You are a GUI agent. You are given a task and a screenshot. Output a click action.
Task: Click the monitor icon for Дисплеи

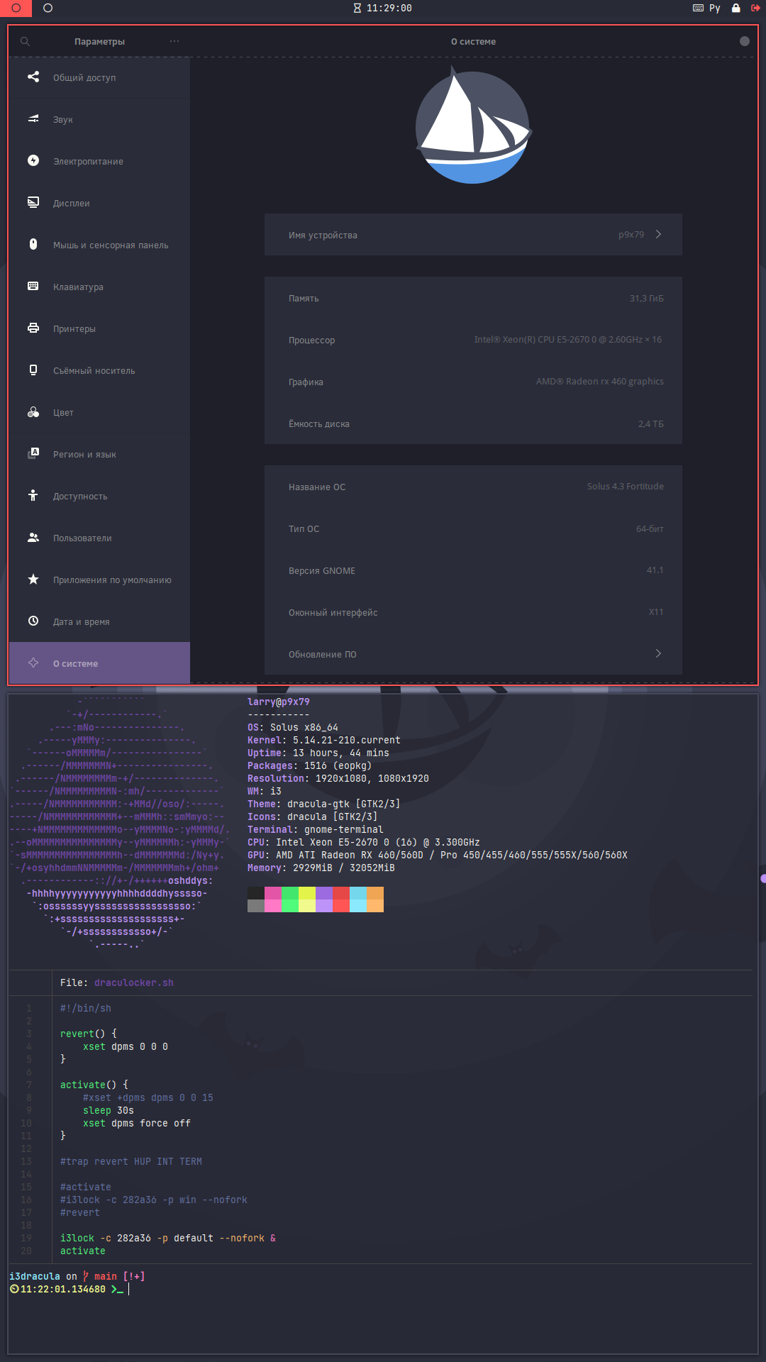click(x=33, y=202)
